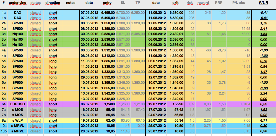This screenshot has height=136, width=276.
Task: Click exit value 2.482,01 in row 3a
Action: tap(176, 34)
